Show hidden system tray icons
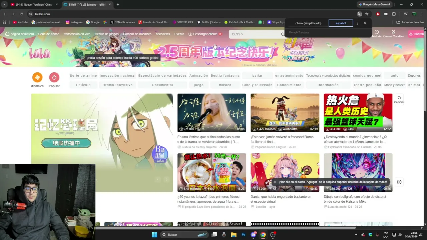The image size is (427, 240). (x=356, y=235)
